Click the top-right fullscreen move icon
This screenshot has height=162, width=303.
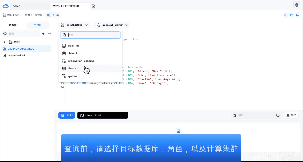click(297, 5)
